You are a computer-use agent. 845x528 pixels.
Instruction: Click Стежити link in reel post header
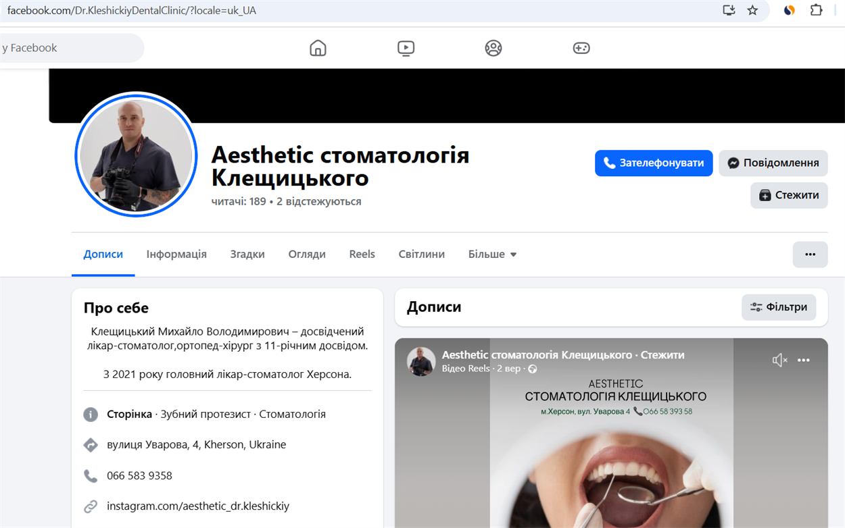tap(662, 355)
